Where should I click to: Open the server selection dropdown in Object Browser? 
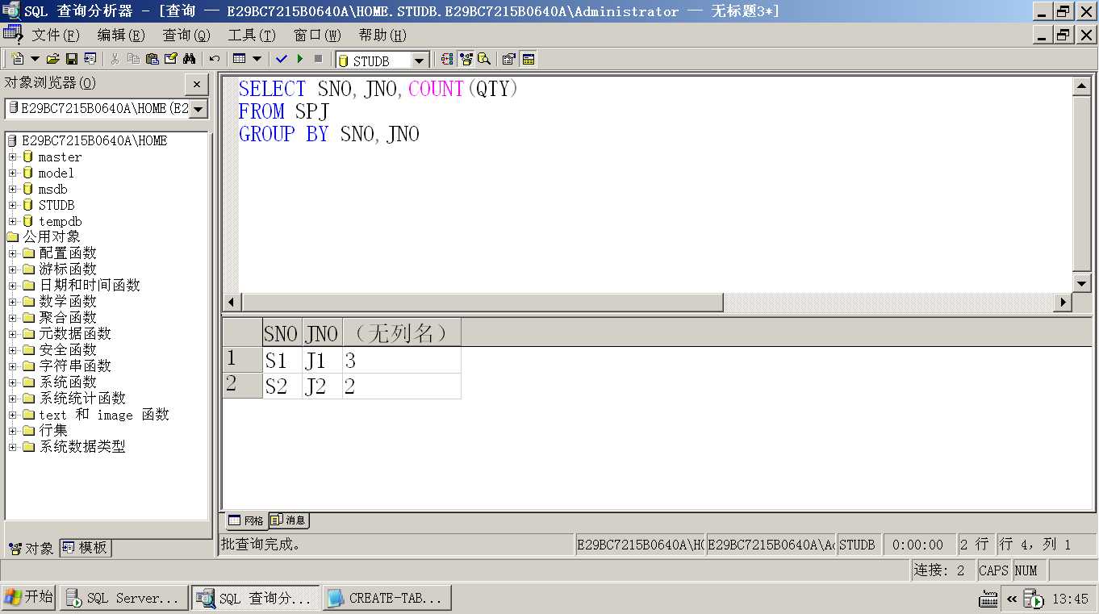[x=198, y=108]
